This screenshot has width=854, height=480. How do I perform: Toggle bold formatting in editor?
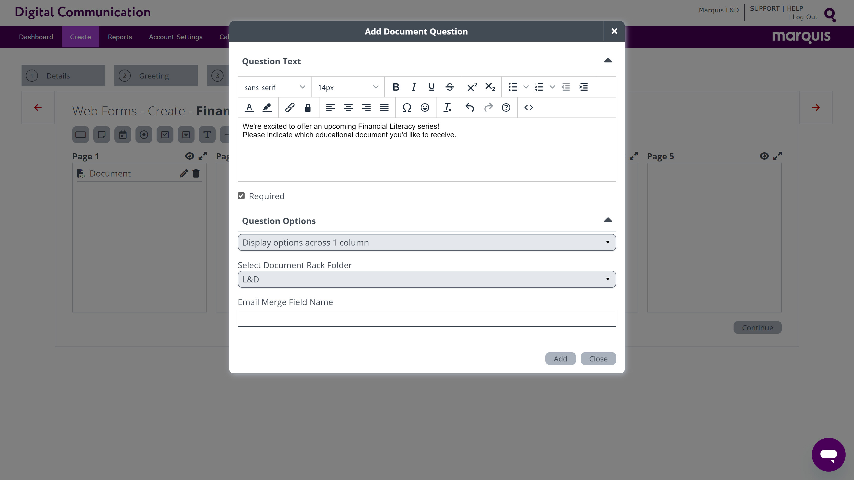396,87
